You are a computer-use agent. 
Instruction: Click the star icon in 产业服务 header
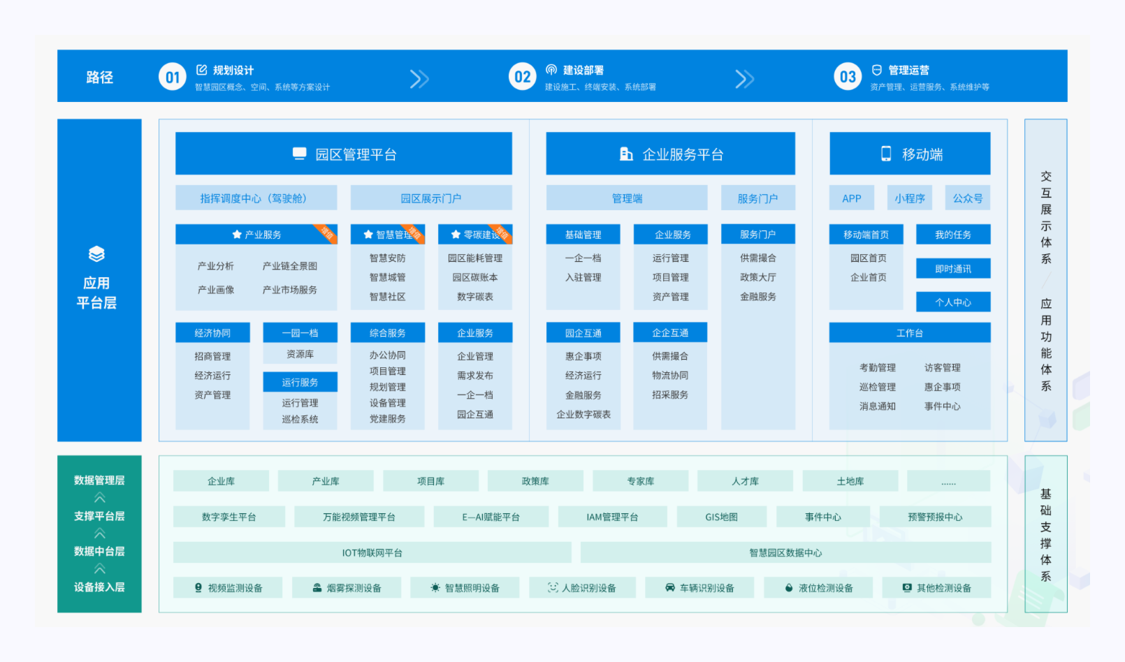coord(237,235)
